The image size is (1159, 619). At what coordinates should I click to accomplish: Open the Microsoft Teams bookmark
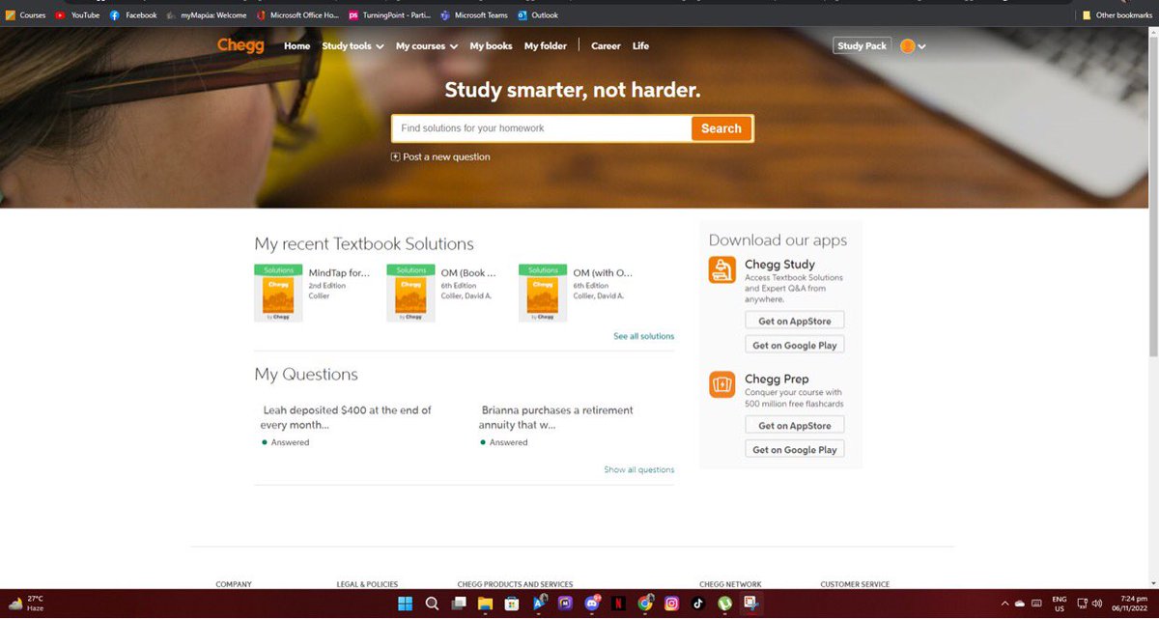click(x=474, y=15)
